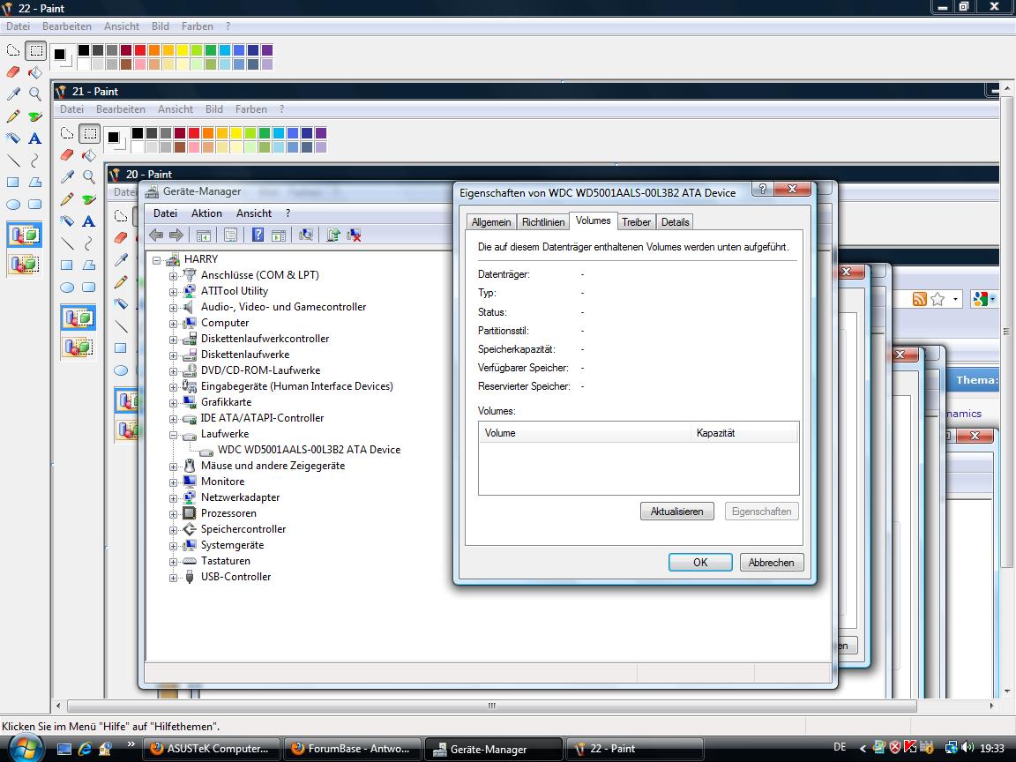Confirm the dialog with OK
1016x762 pixels.
tap(700, 563)
